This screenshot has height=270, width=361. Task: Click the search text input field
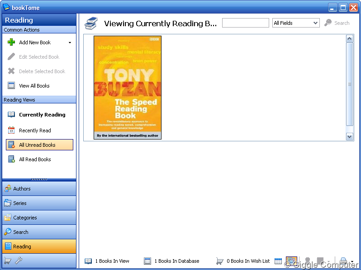(246, 23)
